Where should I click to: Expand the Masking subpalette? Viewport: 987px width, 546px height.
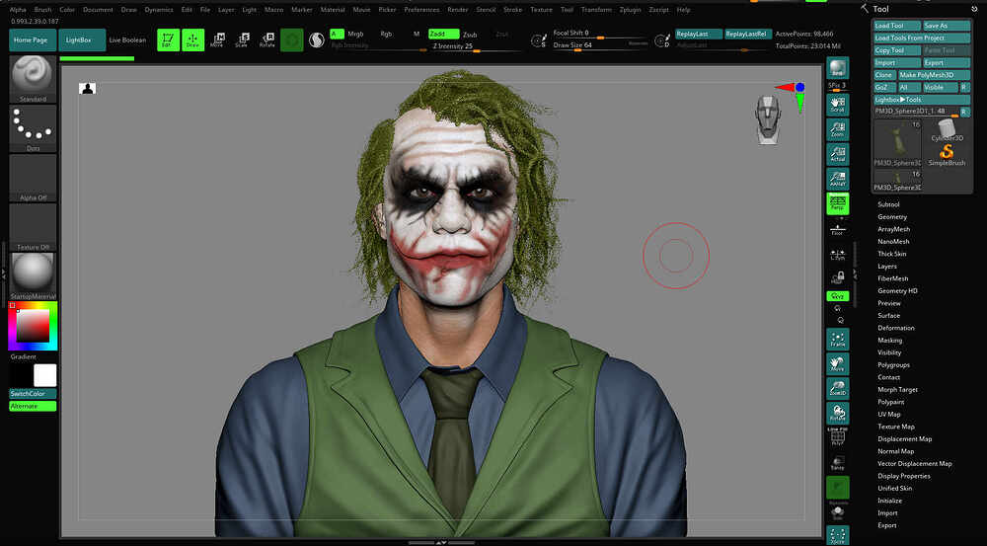pos(889,340)
